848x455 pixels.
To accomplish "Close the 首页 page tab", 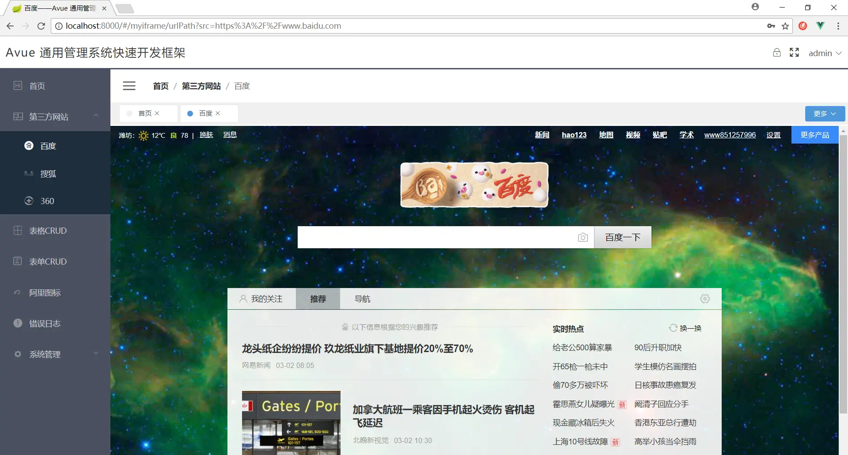I will coord(157,114).
